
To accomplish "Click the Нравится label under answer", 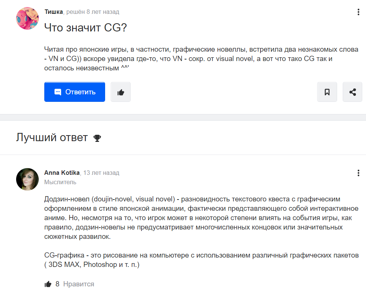I will (79, 284).
